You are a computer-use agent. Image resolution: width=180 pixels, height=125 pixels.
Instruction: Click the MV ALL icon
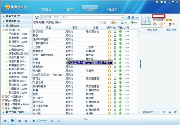click(124, 23)
